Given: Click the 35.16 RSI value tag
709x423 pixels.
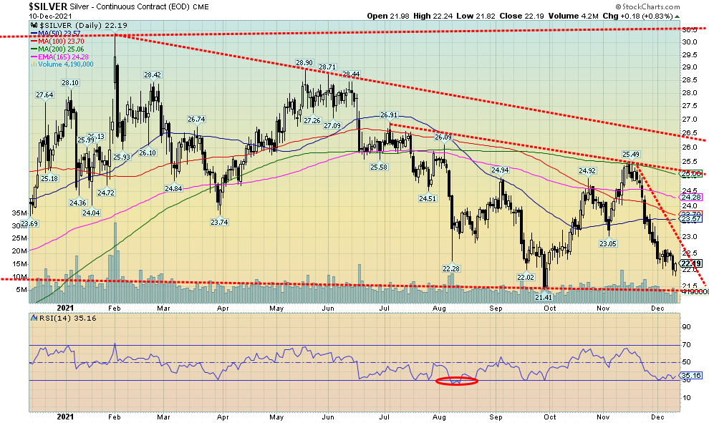Looking at the screenshot, I should click(690, 374).
